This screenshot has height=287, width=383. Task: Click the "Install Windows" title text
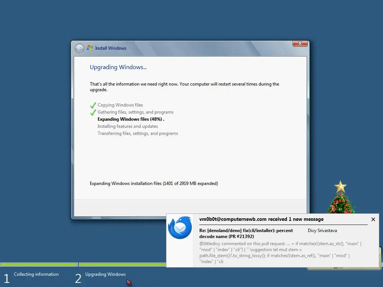pyautogui.click(x=111, y=48)
